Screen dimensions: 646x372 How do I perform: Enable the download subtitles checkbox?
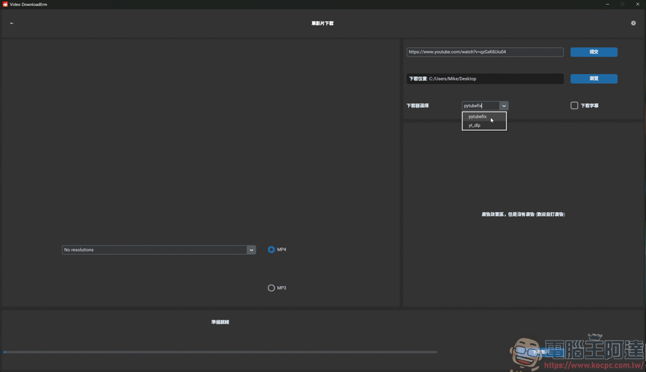click(x=574, y=106)
